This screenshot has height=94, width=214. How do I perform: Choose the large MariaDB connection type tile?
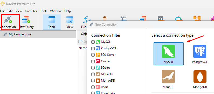(x=169, y=79)
